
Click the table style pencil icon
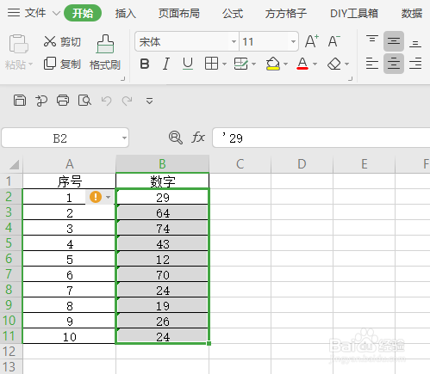[240, 64]
